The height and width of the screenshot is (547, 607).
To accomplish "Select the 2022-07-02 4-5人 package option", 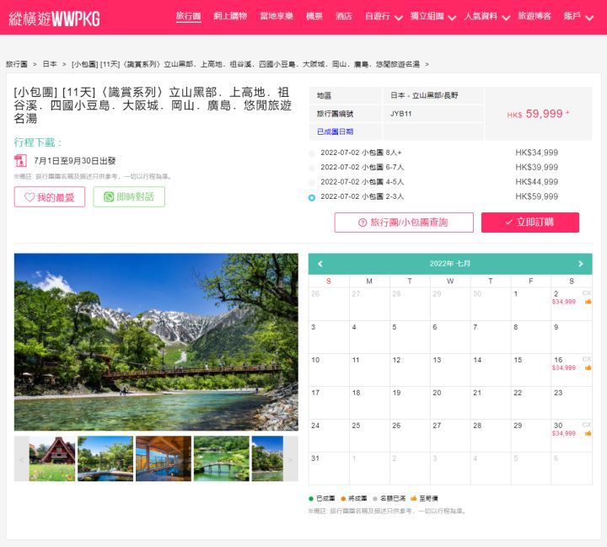I will pos(312,183).
